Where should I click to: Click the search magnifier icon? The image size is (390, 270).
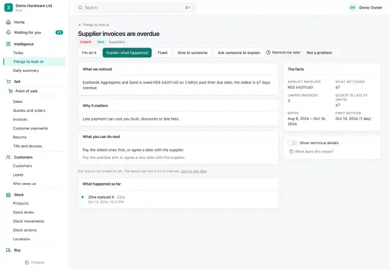(80, 8)
